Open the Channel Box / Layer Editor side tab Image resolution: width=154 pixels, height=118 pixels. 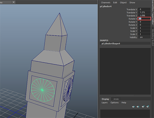click(153, 12)
